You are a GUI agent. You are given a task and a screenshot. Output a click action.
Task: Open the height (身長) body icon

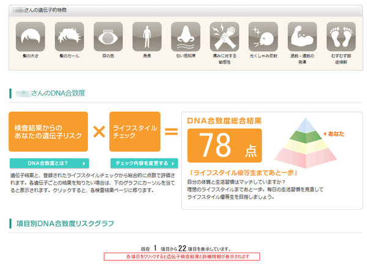pyautogui.click(x=147, y=37)
